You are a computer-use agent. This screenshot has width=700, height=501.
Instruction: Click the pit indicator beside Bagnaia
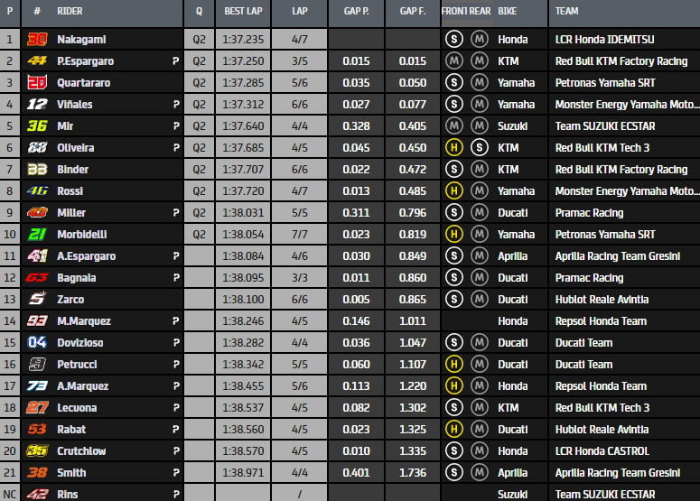174,277
